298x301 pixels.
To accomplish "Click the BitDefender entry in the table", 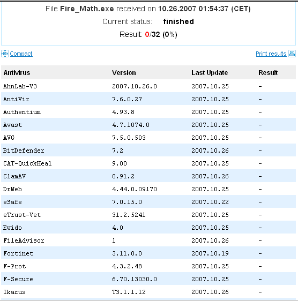I will [x=24, y=150].
